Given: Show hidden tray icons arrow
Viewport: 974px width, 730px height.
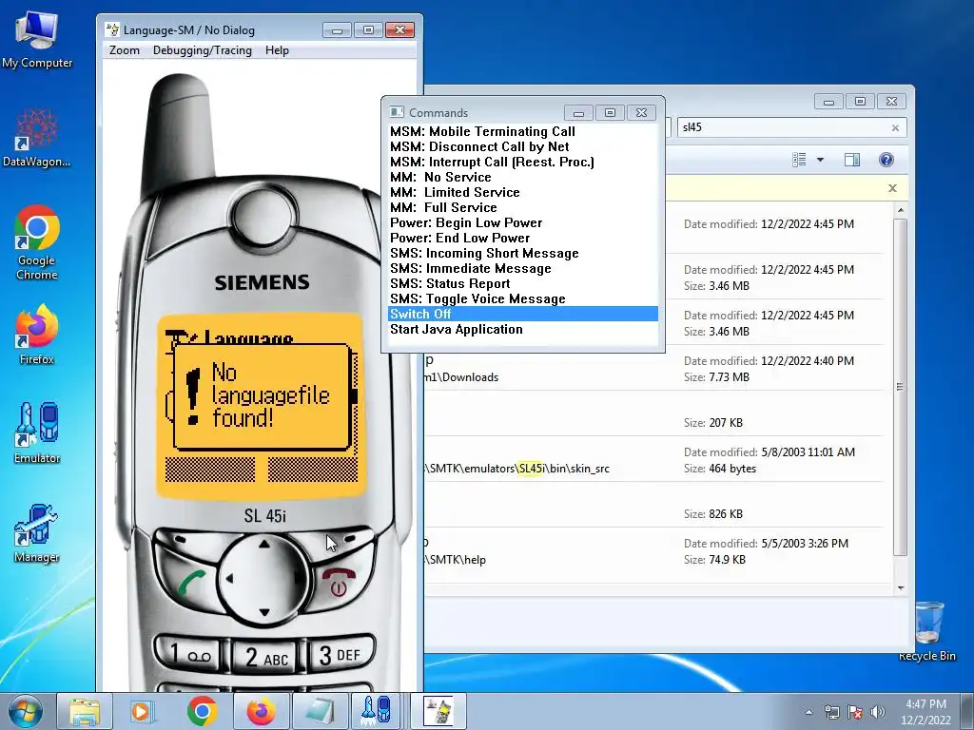Looking at the screenshot, I should 808,712.
